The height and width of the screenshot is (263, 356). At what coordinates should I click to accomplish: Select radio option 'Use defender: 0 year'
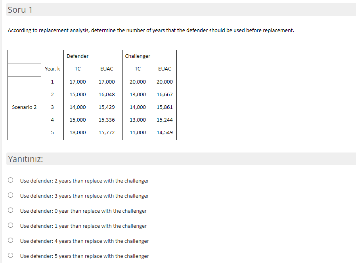[x=10, y=210]
